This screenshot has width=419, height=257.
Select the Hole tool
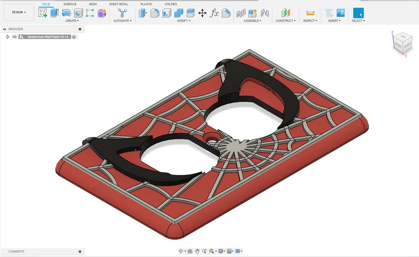[x=78, y=13]
